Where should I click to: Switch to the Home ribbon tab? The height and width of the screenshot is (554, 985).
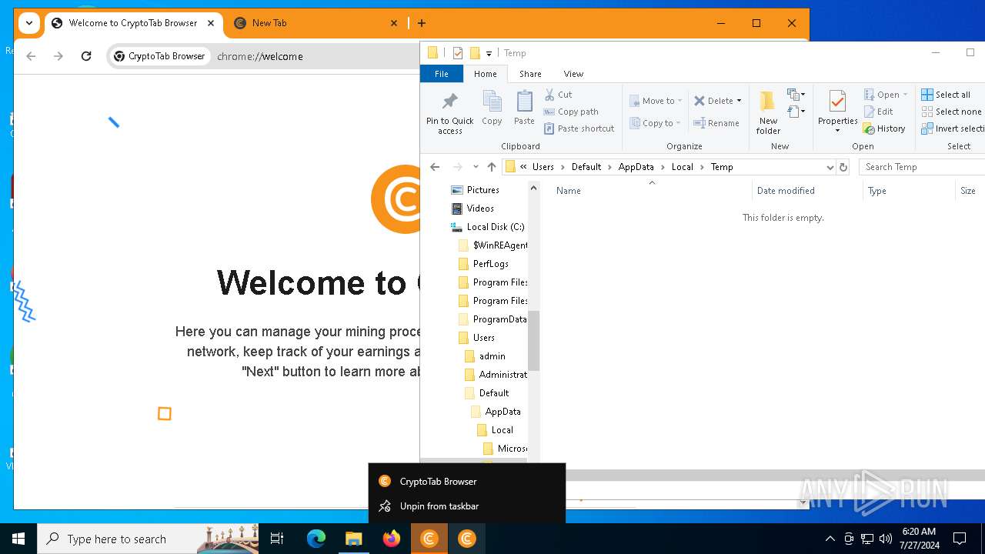tap(486, 74)
